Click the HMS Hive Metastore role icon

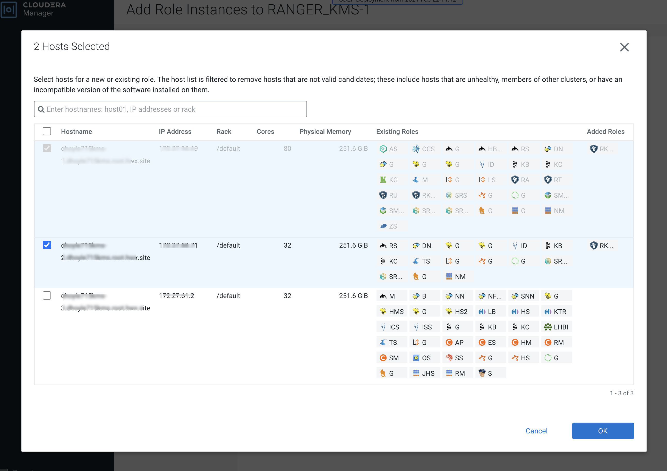point(383,312)
